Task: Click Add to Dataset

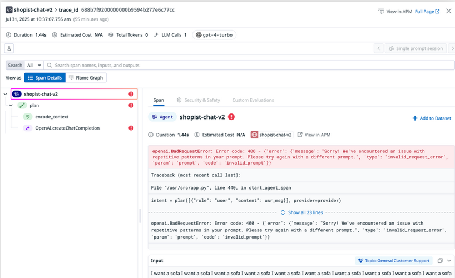Action: tap(431, 118)
